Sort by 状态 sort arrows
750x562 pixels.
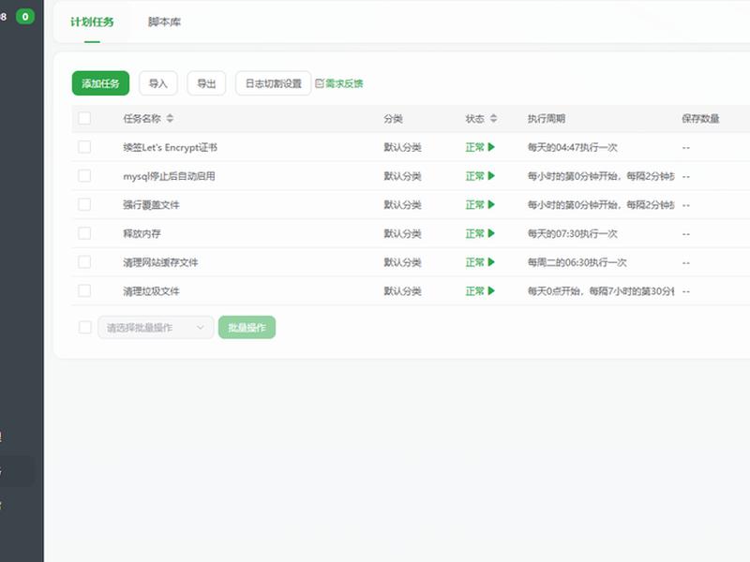[x=494, y=119]
